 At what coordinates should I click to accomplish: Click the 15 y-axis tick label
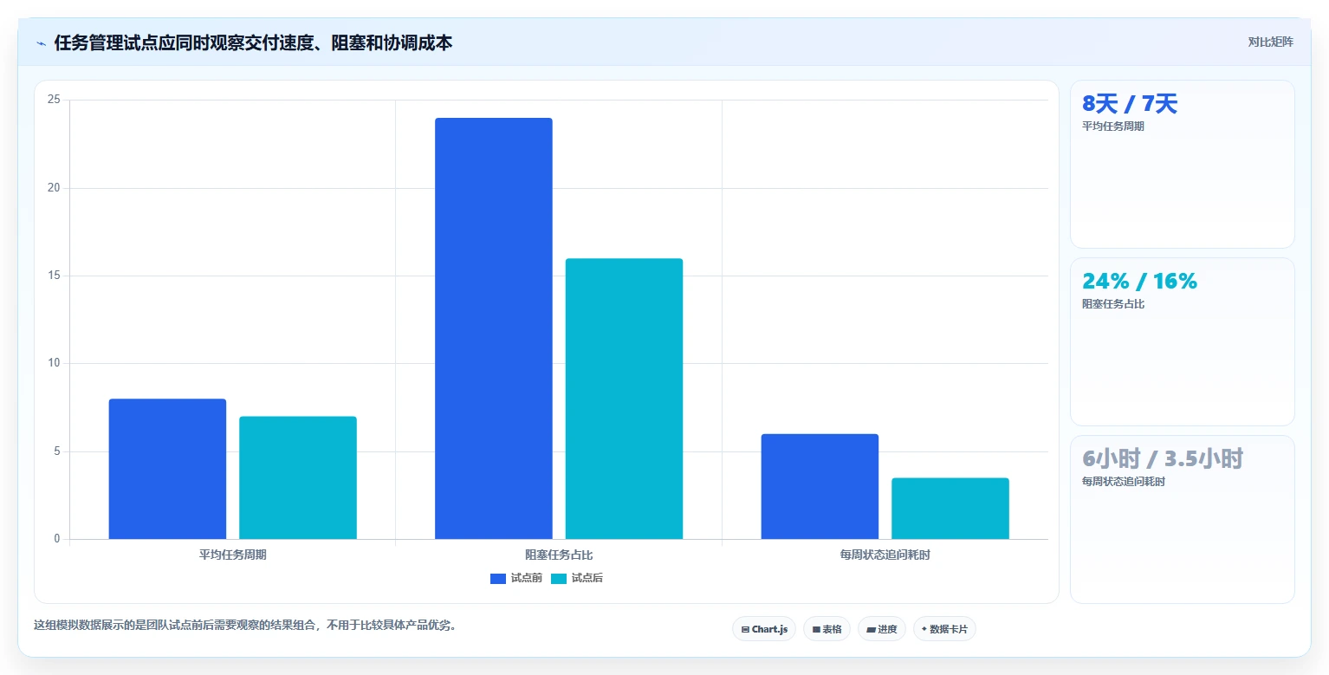tap(54, 276)
